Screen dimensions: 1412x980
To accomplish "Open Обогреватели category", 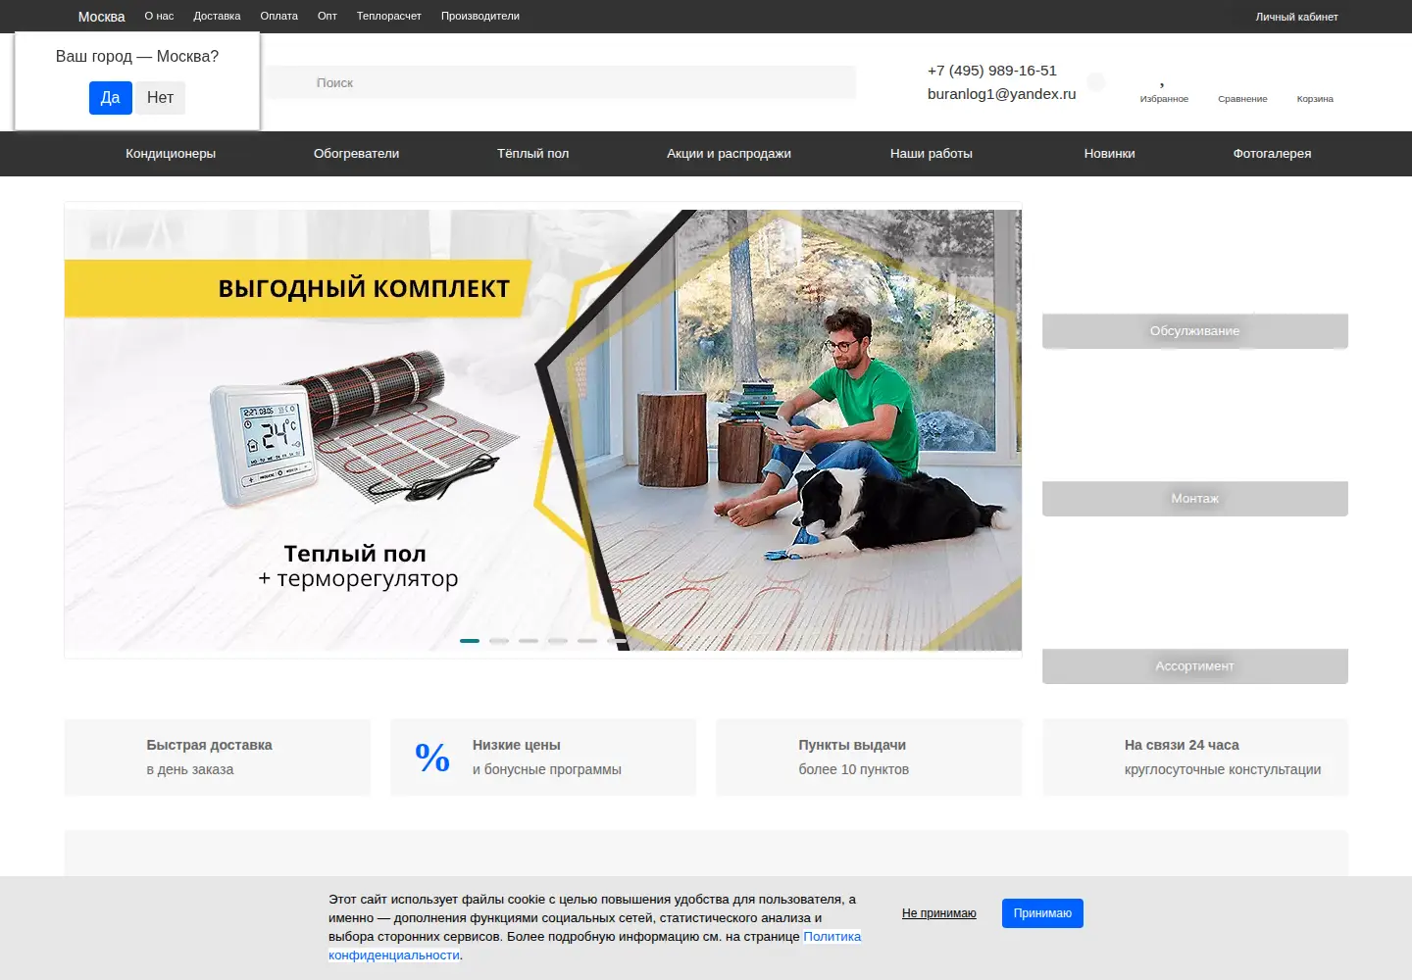I will 356,154.
